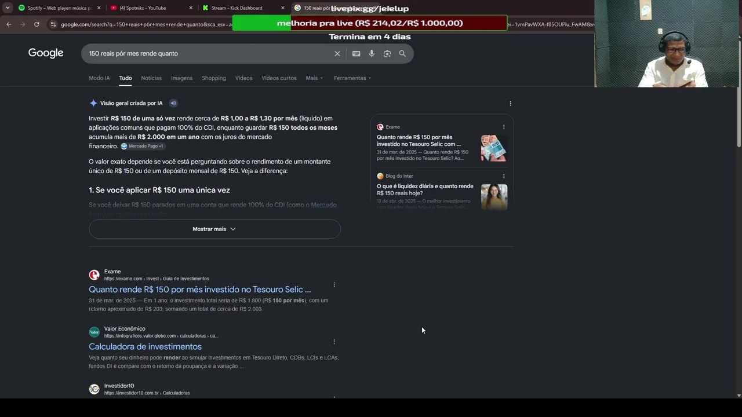The image size is (742, 417).
Task: Click the scrollbar up arrow
Action: point(739,37)
